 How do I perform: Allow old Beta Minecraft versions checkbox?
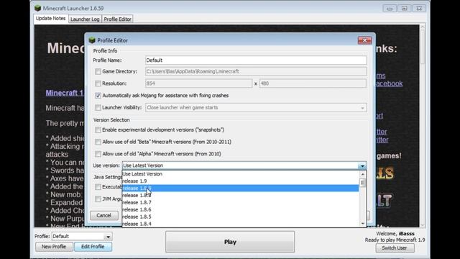[x=98, y=142]
